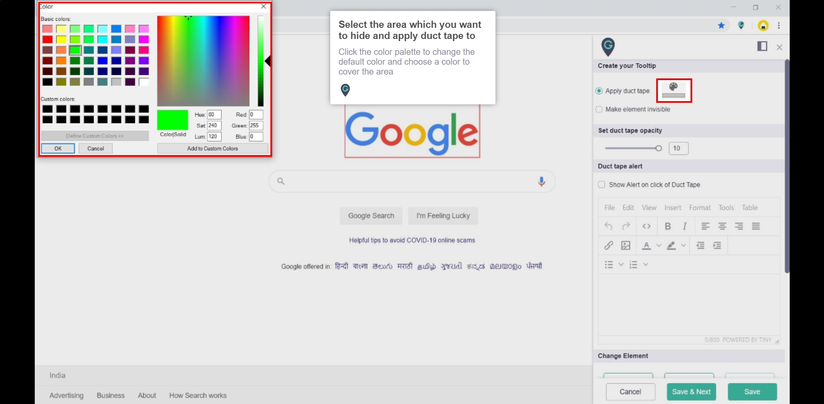This screenshot has width=824, height=404.
Task: Click the tooltip text editor area
Action: [x=689, y=305]
